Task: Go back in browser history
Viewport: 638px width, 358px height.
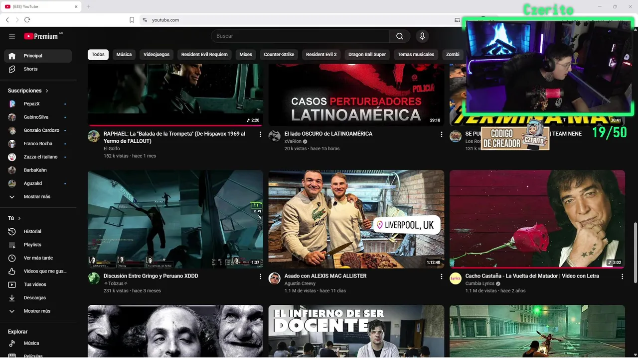Action: click(x=7, y=20)
